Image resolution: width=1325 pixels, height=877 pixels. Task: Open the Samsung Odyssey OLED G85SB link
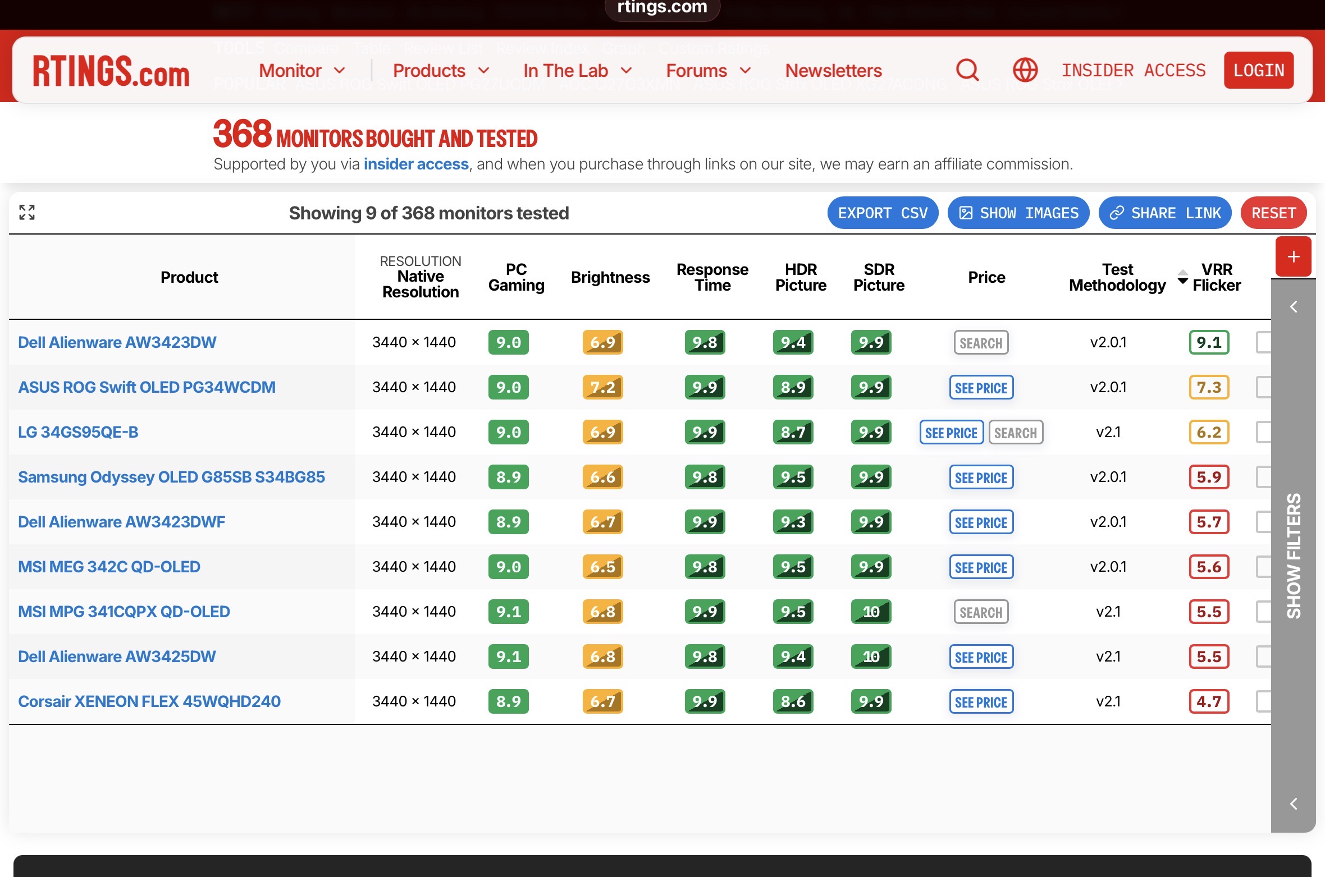tap(171, 477)
